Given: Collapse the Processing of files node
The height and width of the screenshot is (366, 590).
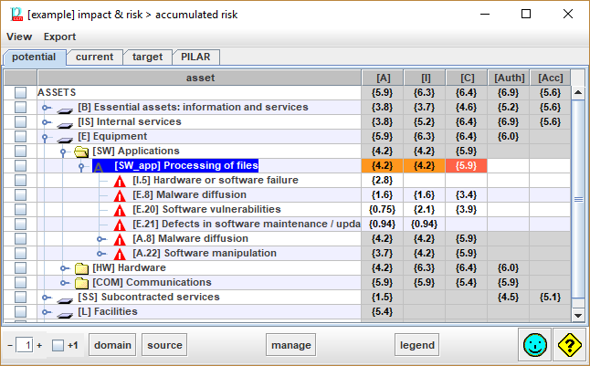Looking at the screenshot, I should [x=81, y=166].
